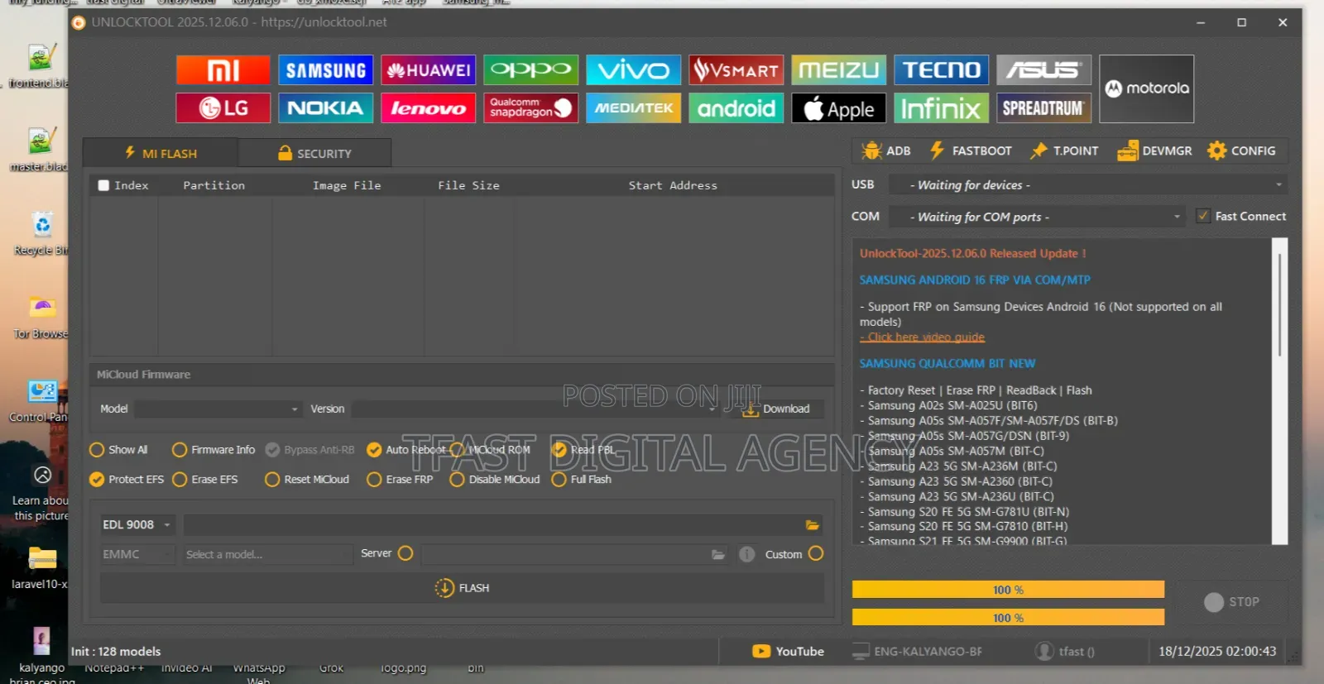Open the device manager DEVMGR

pyautogui.click(x=1154, y=151)
